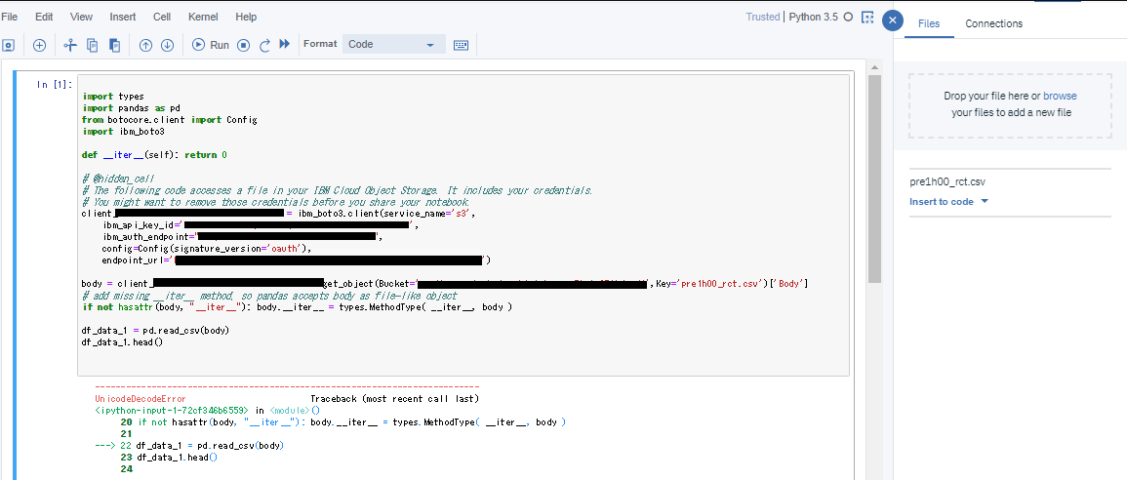Click the save and checkpoint icon
This screenshot has width=1127, height=480.
pos(8,45)
